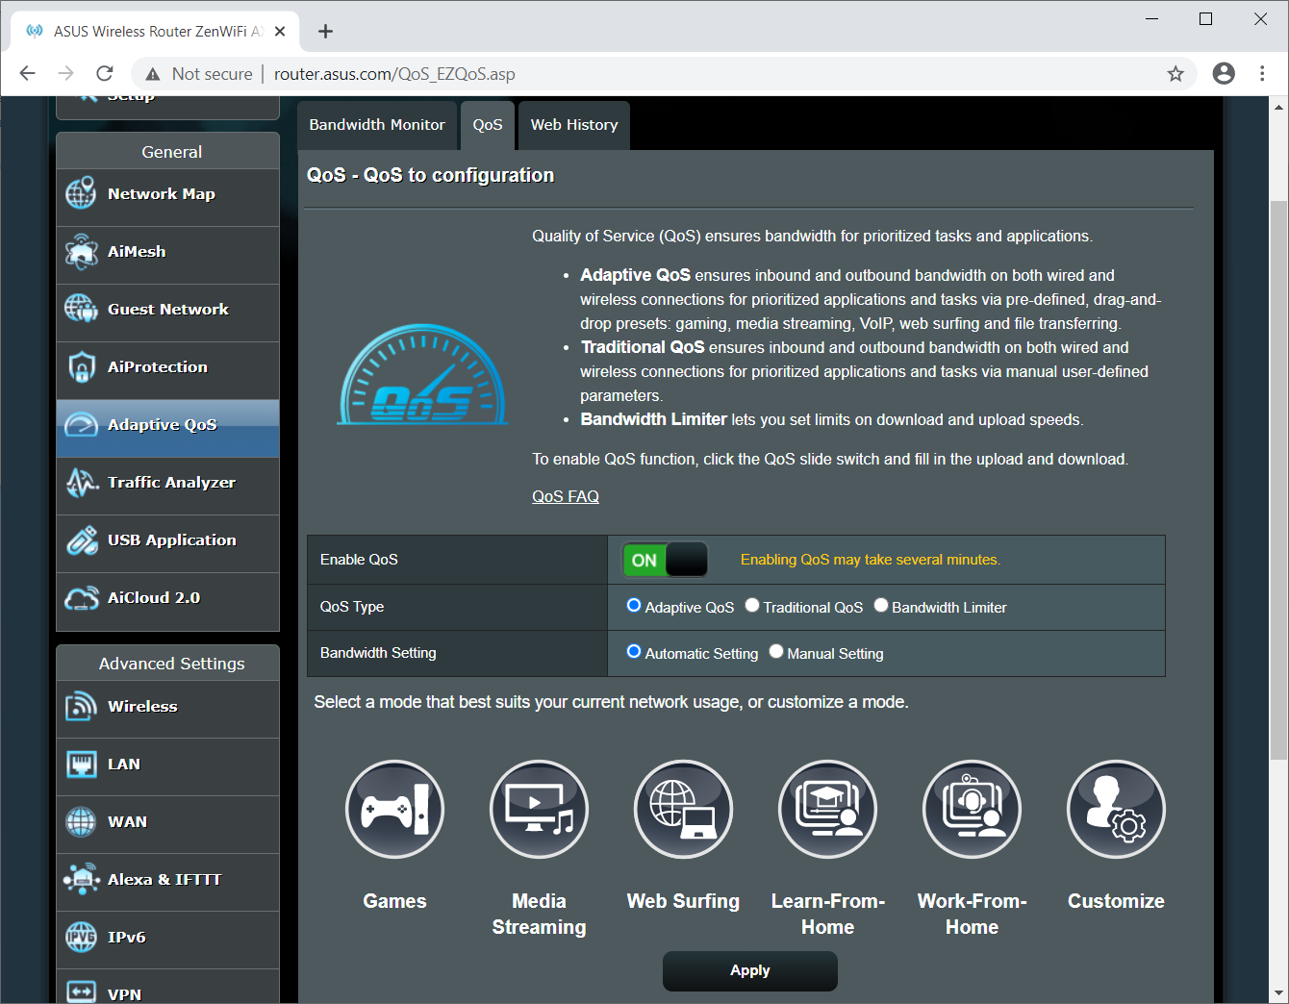The height and width of the screenshot is (1004, 1289).
Task: Click the Customize mode label
Action: pyautogui.click(x=1116, y=901)
